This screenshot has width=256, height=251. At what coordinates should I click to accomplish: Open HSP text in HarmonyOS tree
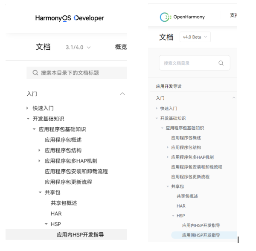pos(56,224)
